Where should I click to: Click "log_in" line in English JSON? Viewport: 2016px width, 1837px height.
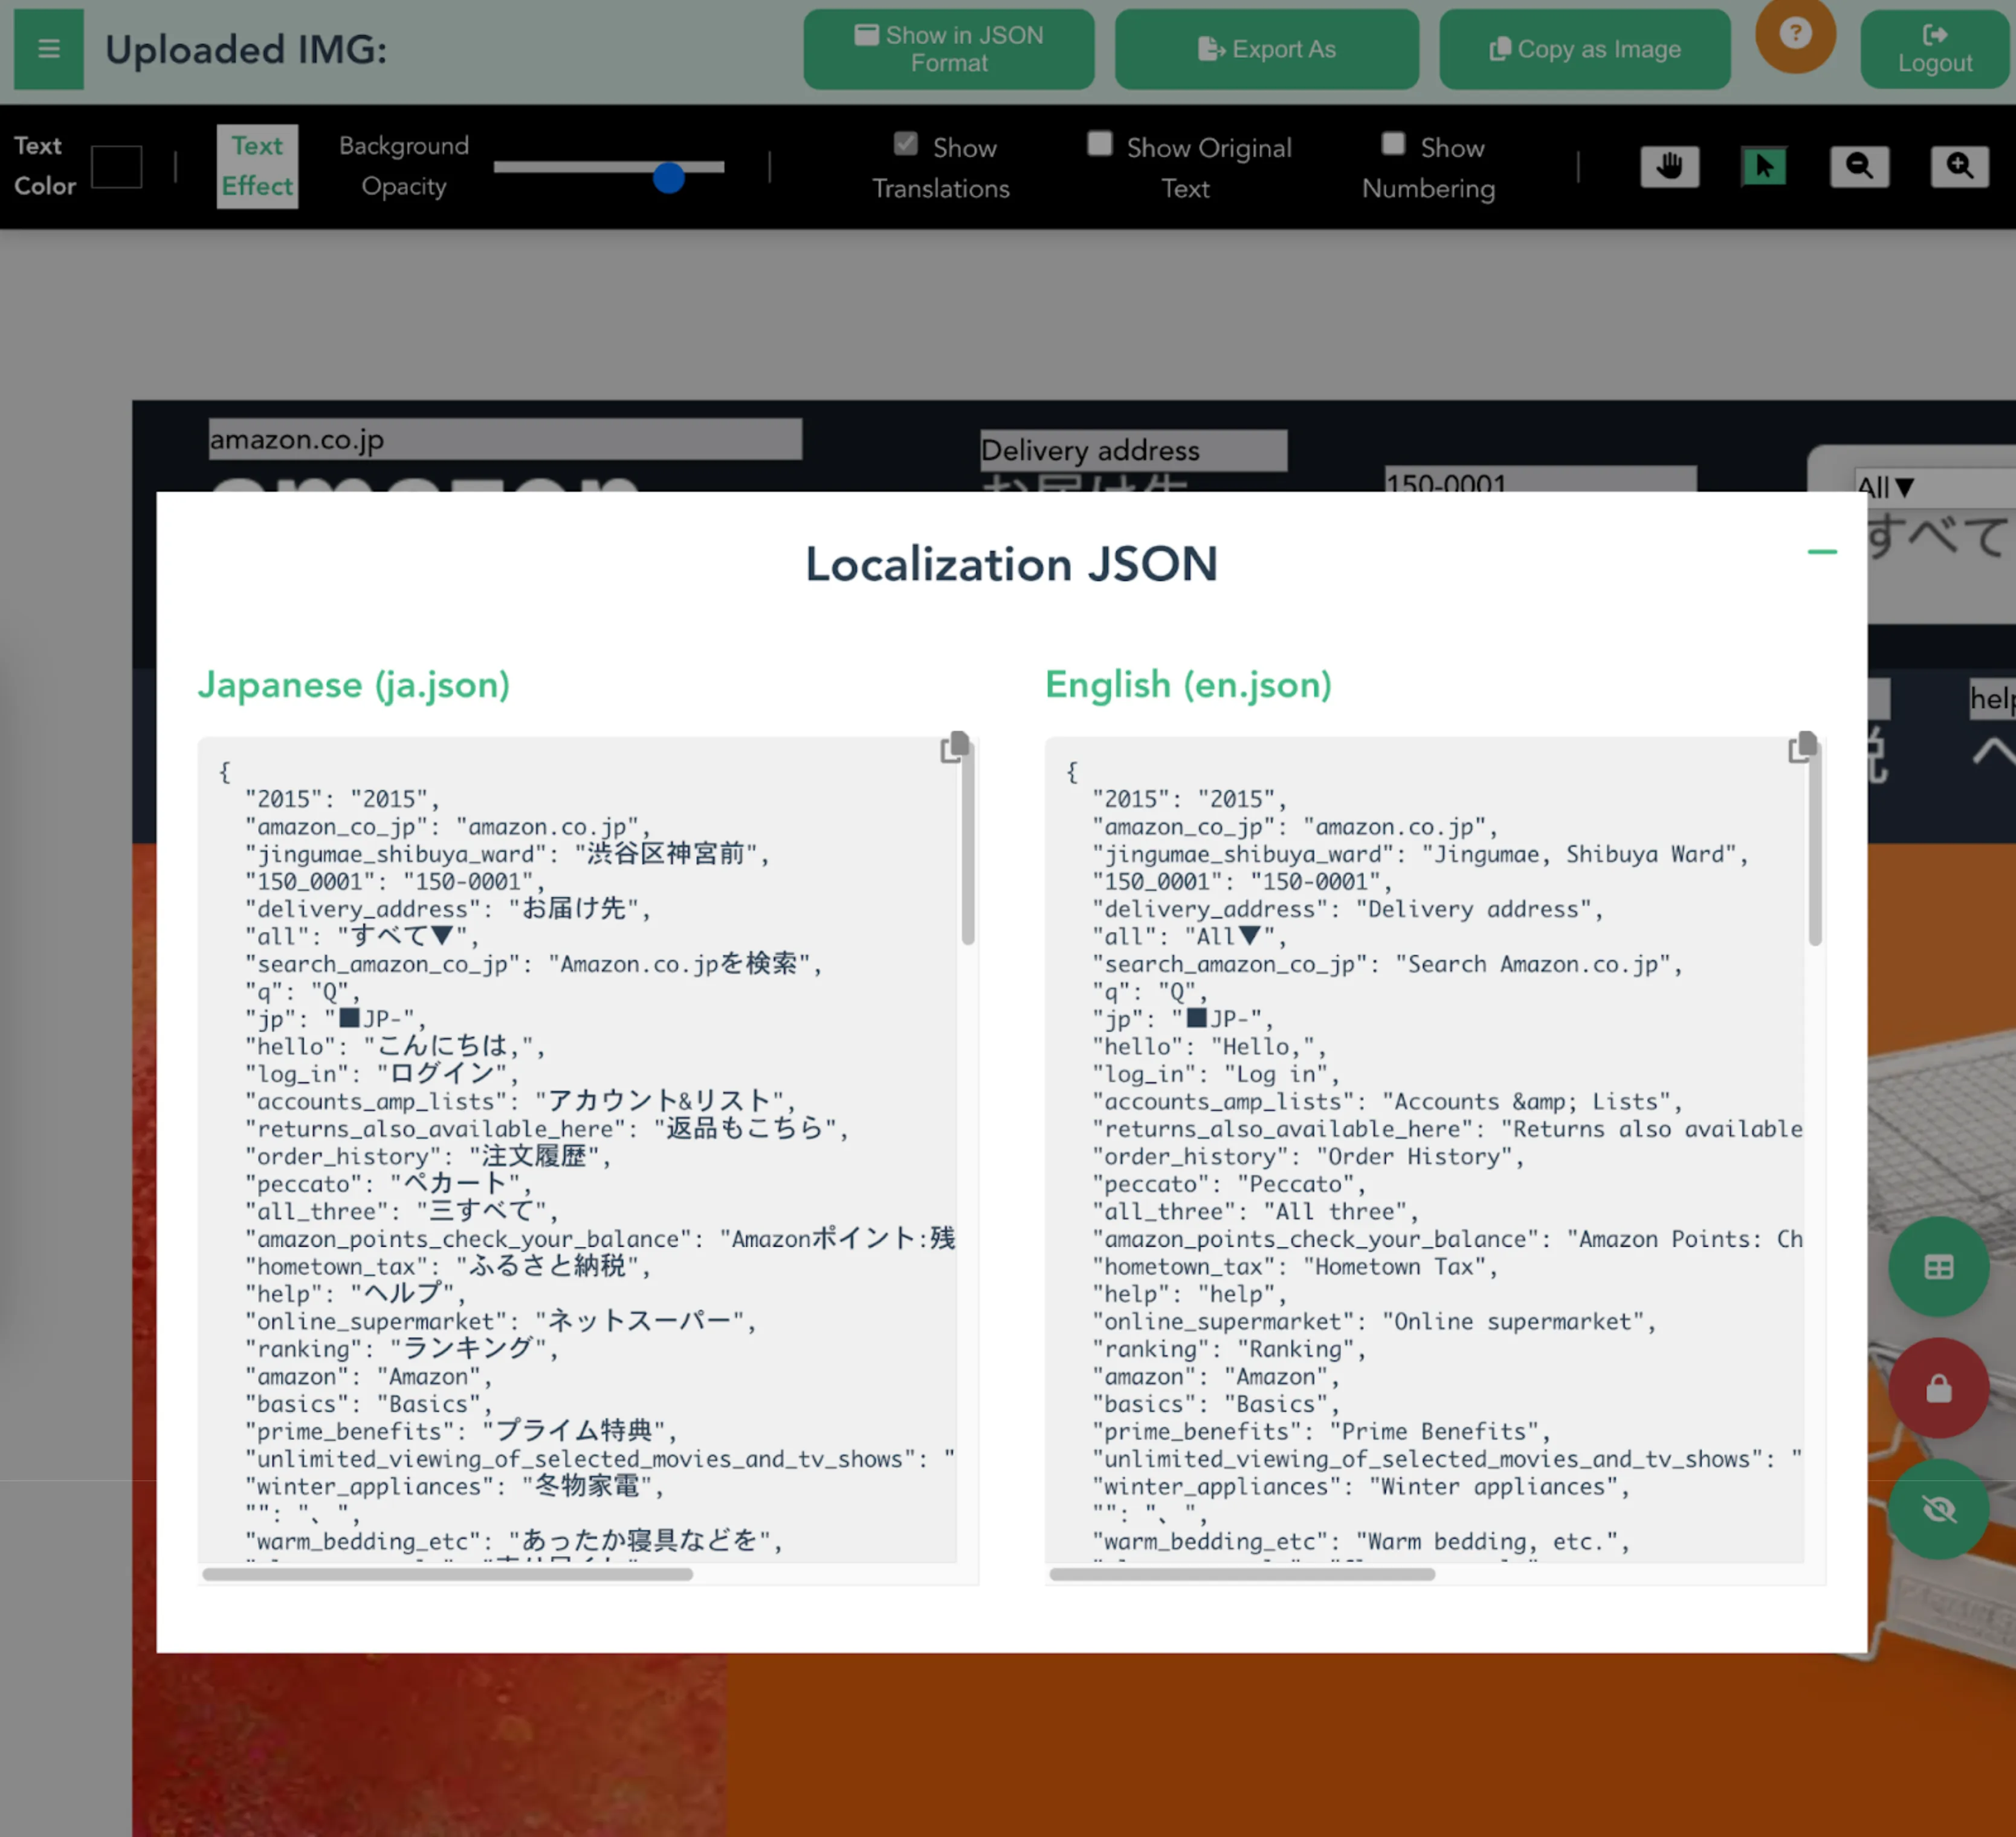pos(1216,1074)
